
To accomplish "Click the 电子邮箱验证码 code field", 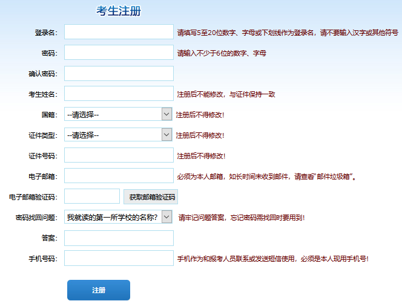I will (x=92, y=196).
